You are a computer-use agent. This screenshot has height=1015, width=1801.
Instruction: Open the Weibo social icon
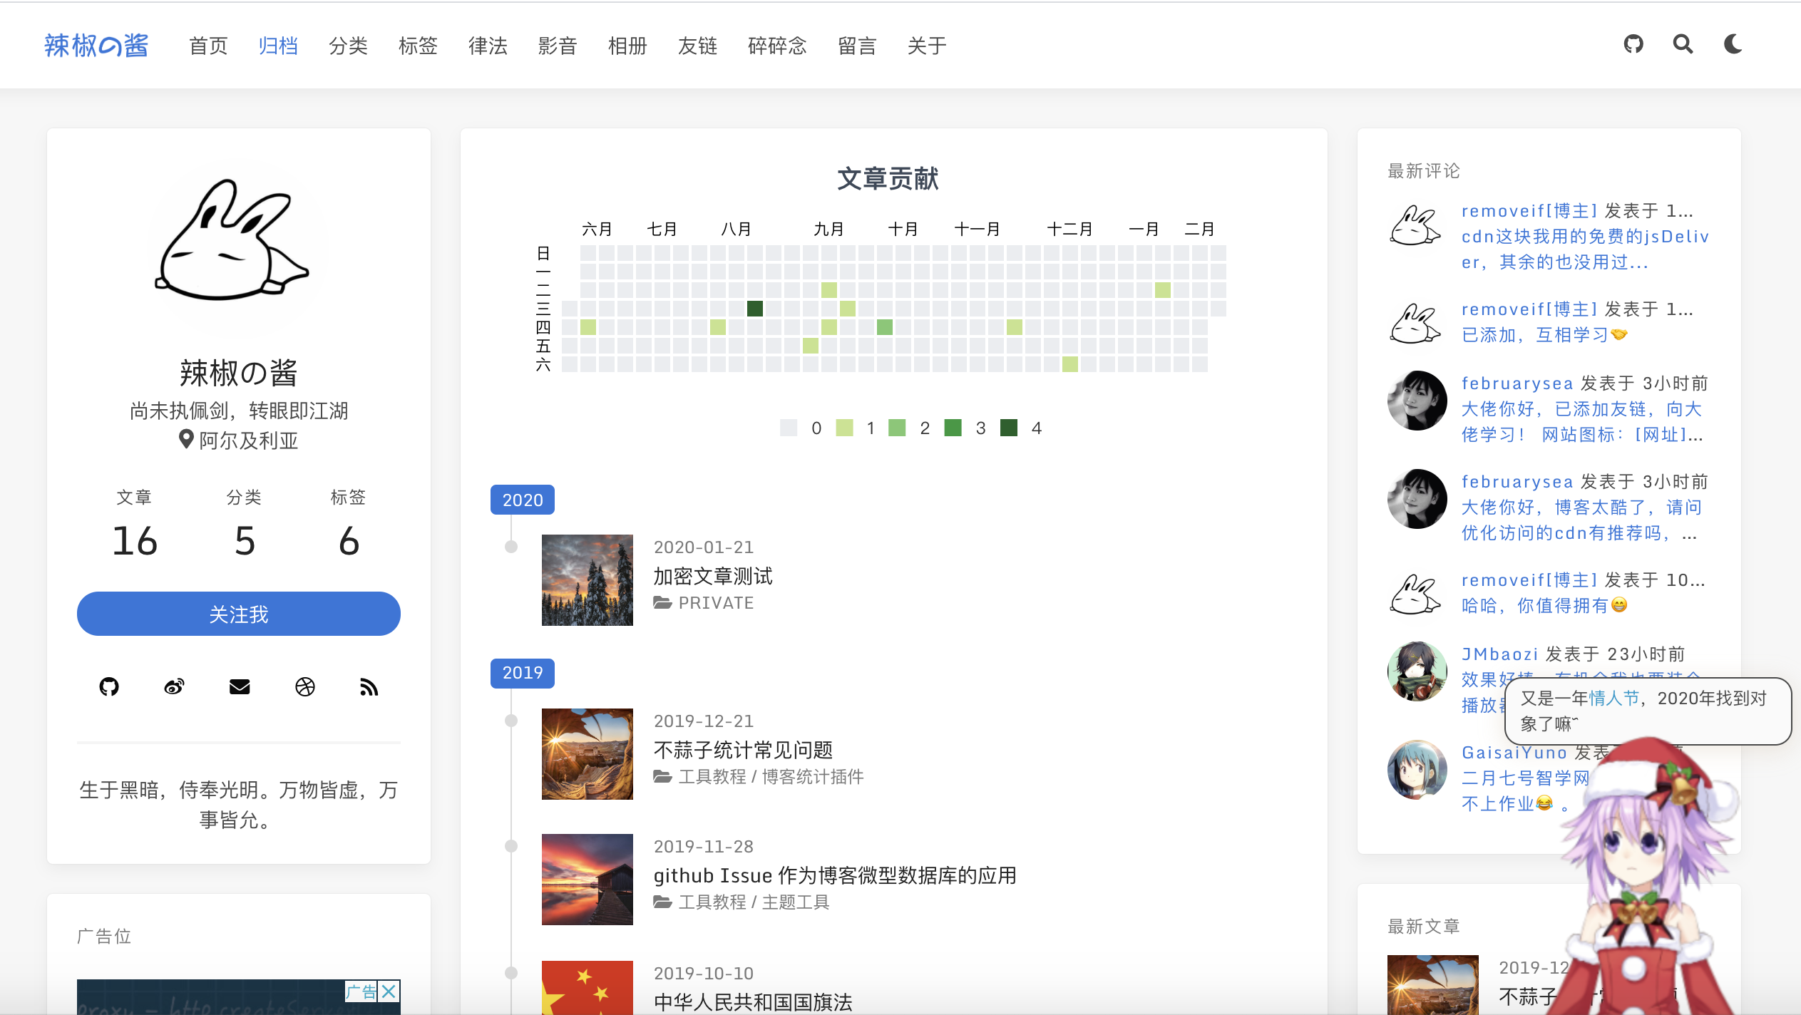pyautogui.click(x=174, y=686)
